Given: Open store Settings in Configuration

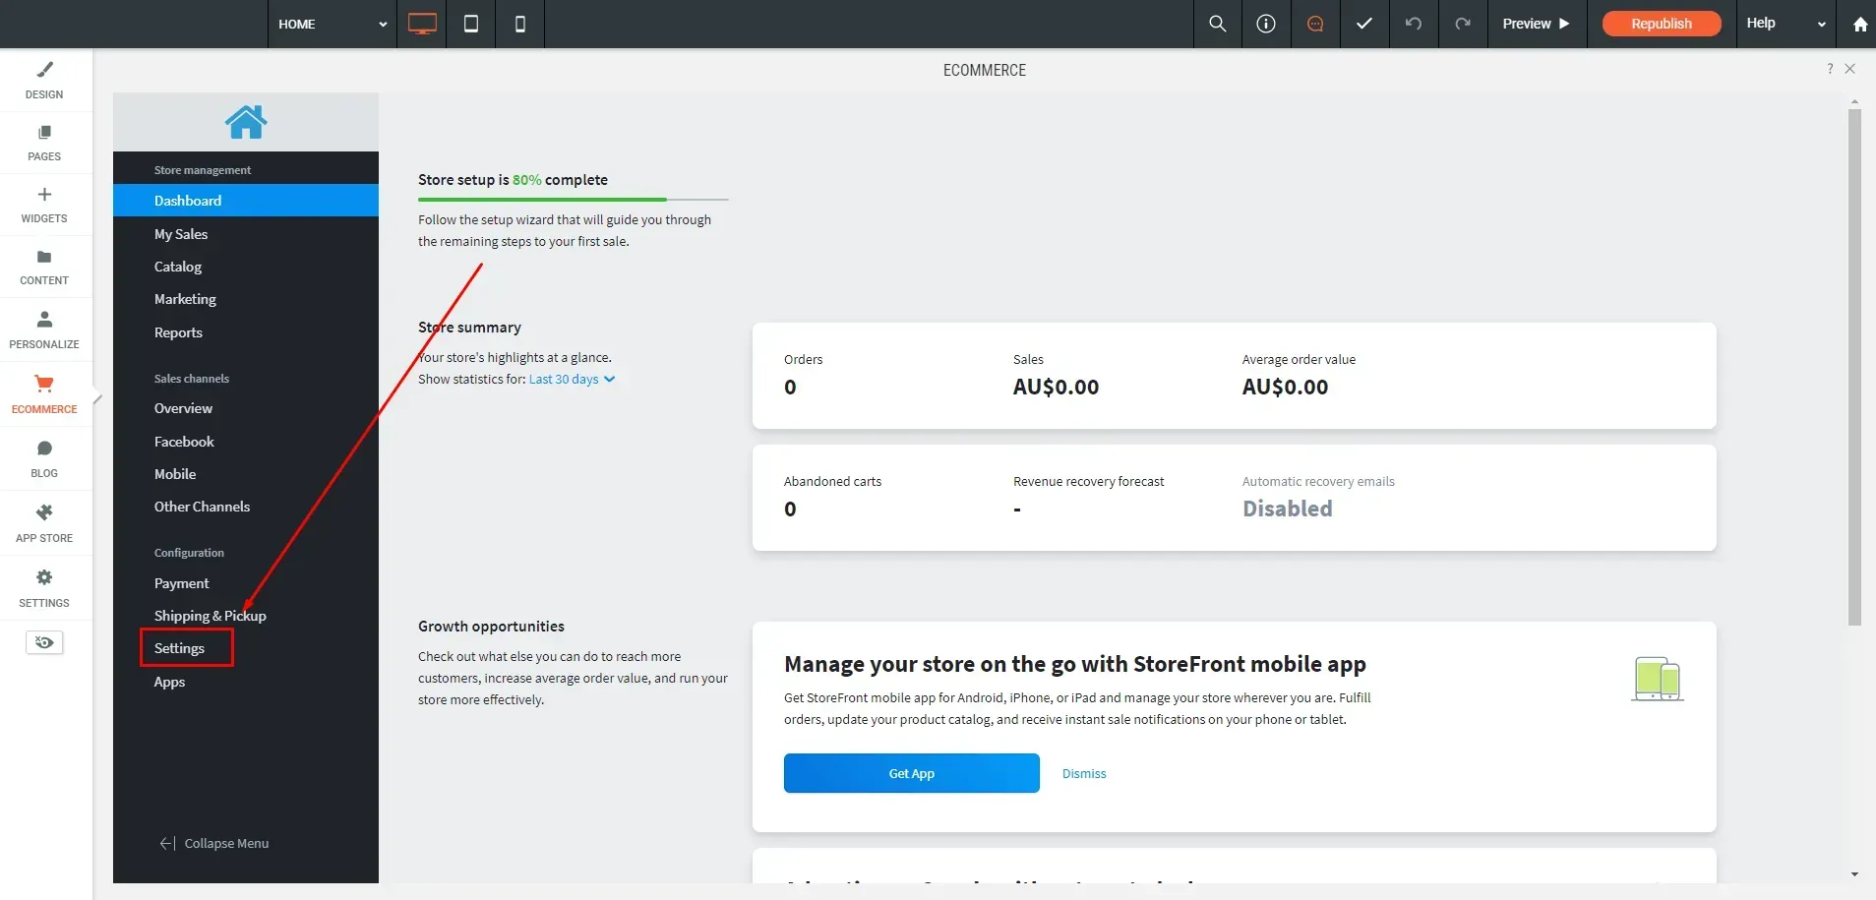Looking at the screenshot, I should 179,648.
